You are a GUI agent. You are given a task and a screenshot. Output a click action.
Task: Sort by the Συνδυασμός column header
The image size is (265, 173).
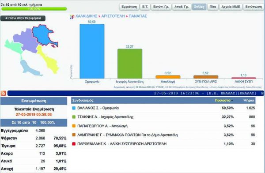[x=83, y=100]
